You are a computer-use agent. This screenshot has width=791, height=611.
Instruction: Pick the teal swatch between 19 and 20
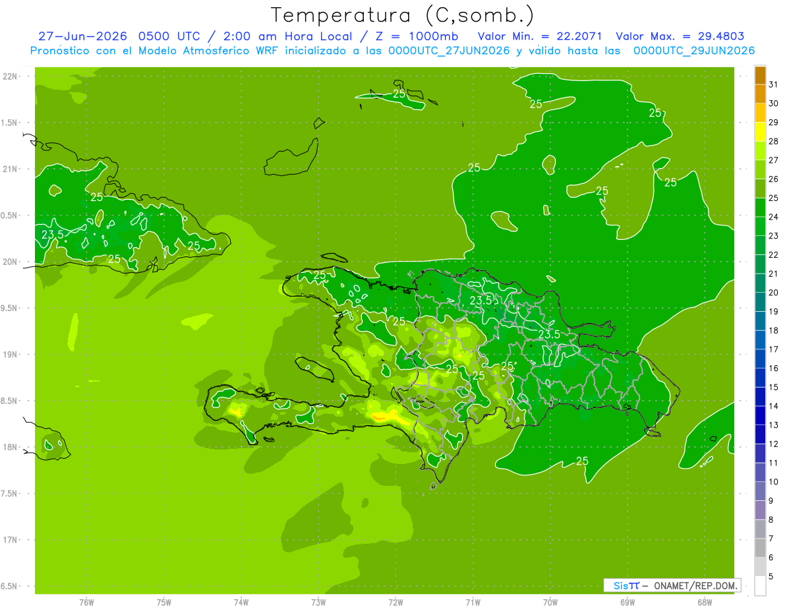760,302
